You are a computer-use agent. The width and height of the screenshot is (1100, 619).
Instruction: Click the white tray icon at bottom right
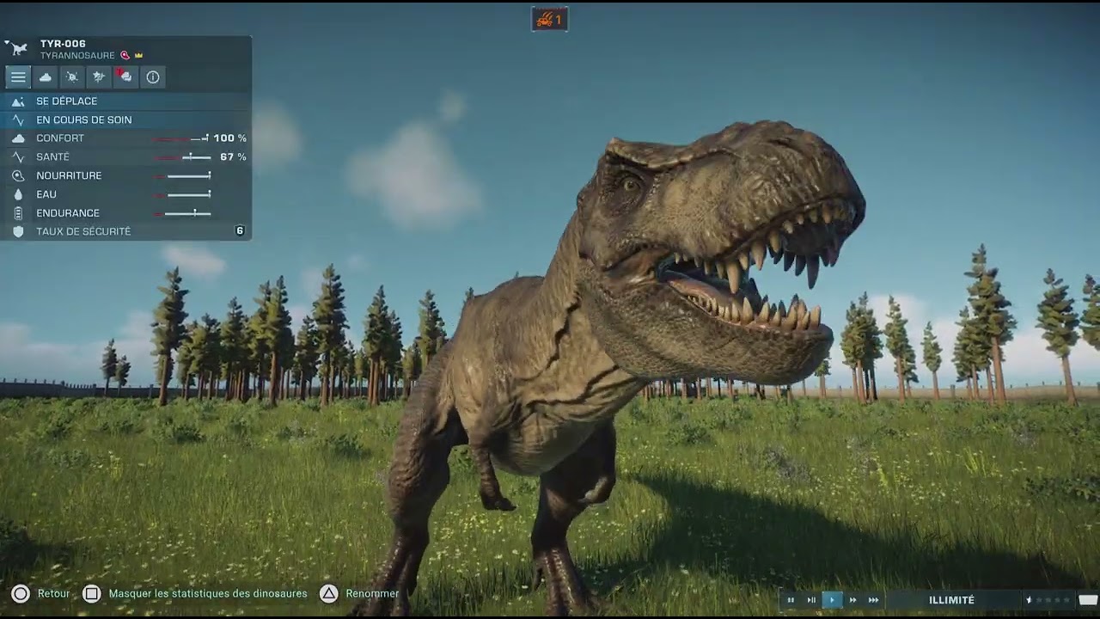[1088, 600]
